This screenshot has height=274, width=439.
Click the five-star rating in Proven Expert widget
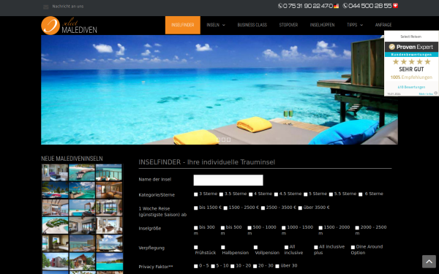pyautogui.click(x=411, y=61)
